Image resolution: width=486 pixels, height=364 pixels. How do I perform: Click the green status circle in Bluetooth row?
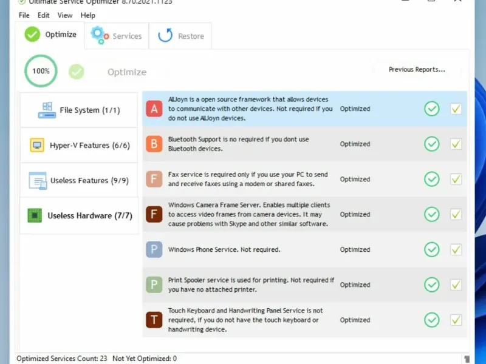pos(432,144)
